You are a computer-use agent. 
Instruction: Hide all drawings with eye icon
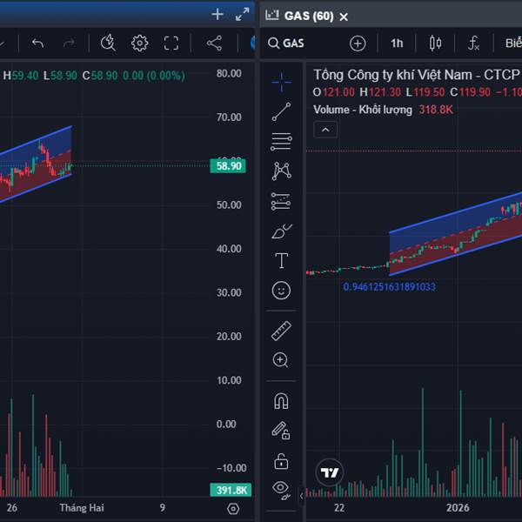pos(281,488)
